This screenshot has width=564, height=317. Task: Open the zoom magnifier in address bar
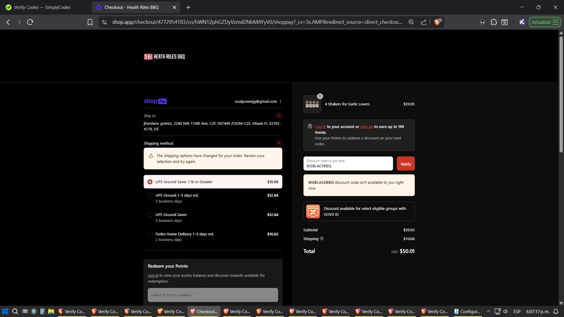pyautogui.click(x=411, y=22)
